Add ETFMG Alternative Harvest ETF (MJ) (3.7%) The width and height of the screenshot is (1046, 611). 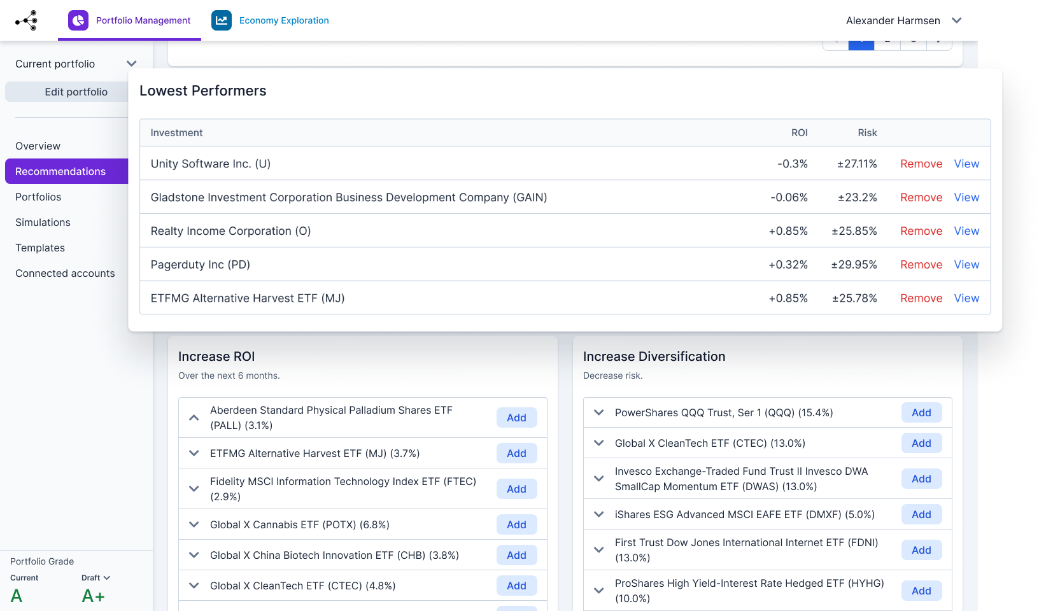tap(516, 453)
